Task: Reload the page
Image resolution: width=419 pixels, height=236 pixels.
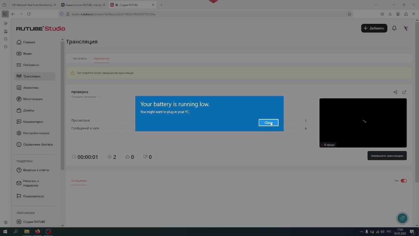Action: [x=29, y=14]
